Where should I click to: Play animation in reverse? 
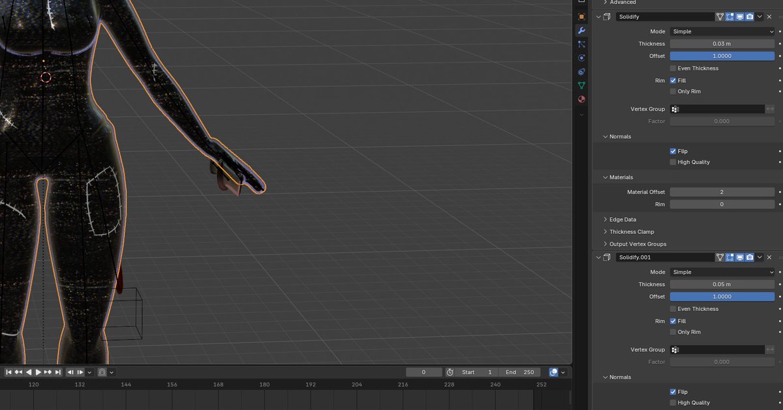28,372
